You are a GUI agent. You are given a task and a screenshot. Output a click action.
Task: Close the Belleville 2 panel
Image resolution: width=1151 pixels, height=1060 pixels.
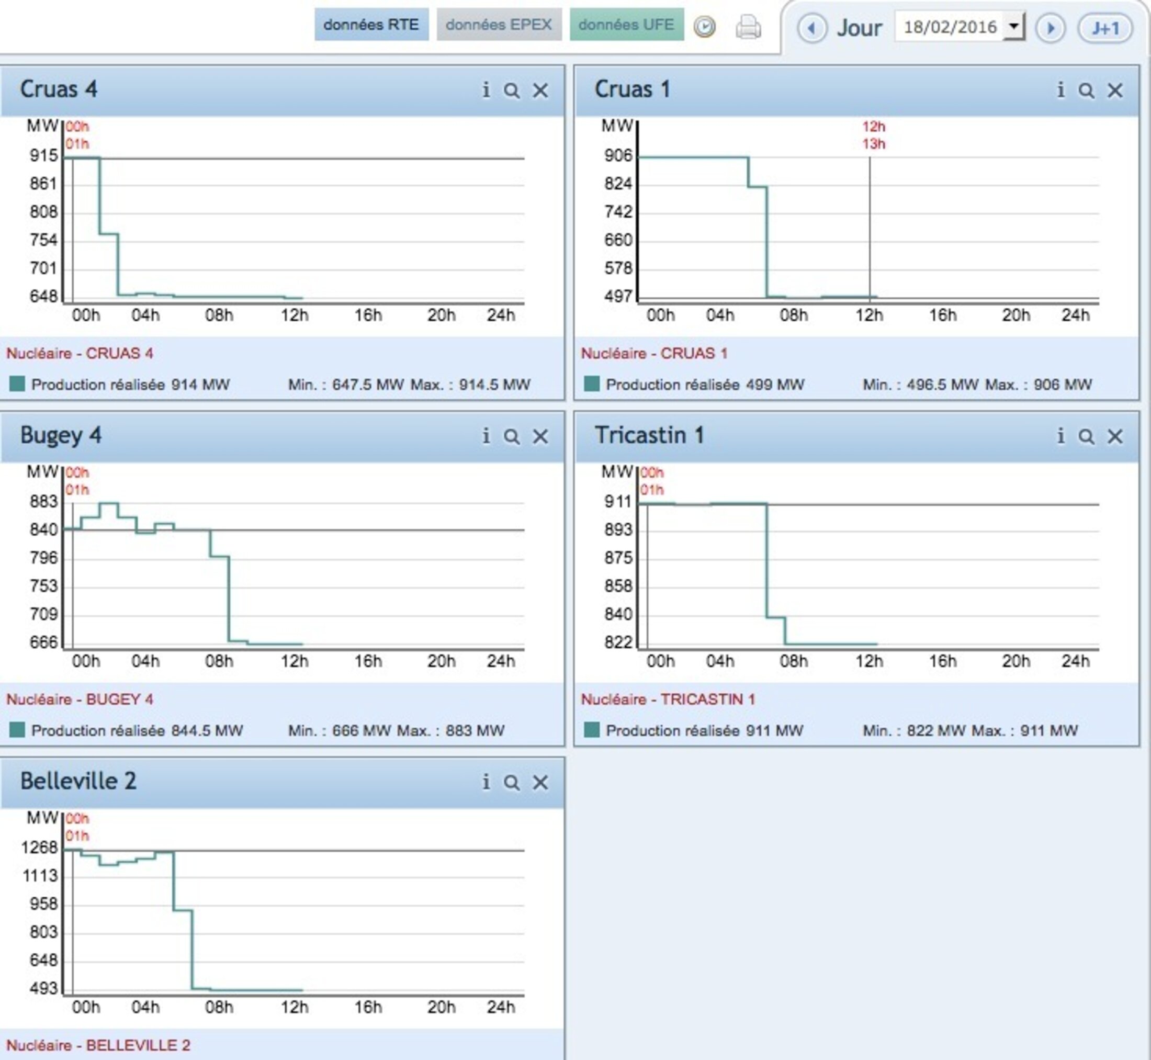point(540,782)
